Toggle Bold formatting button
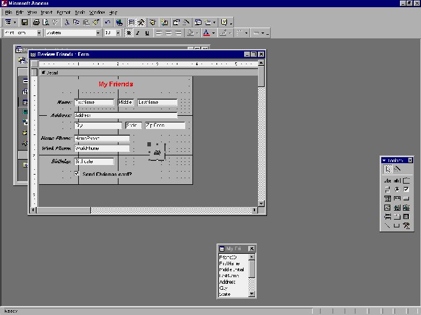 click(x=129, y=33)
